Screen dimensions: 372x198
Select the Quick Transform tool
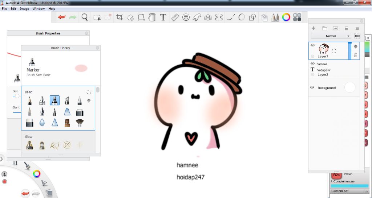[x=130, y=17]
